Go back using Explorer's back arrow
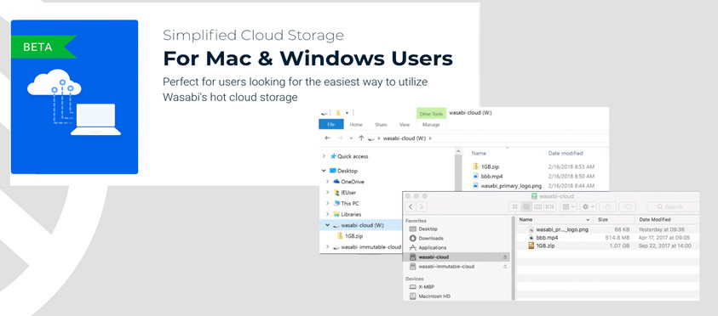Image resolution: width=718 pixels, height=316 pixels. [327, 138]
